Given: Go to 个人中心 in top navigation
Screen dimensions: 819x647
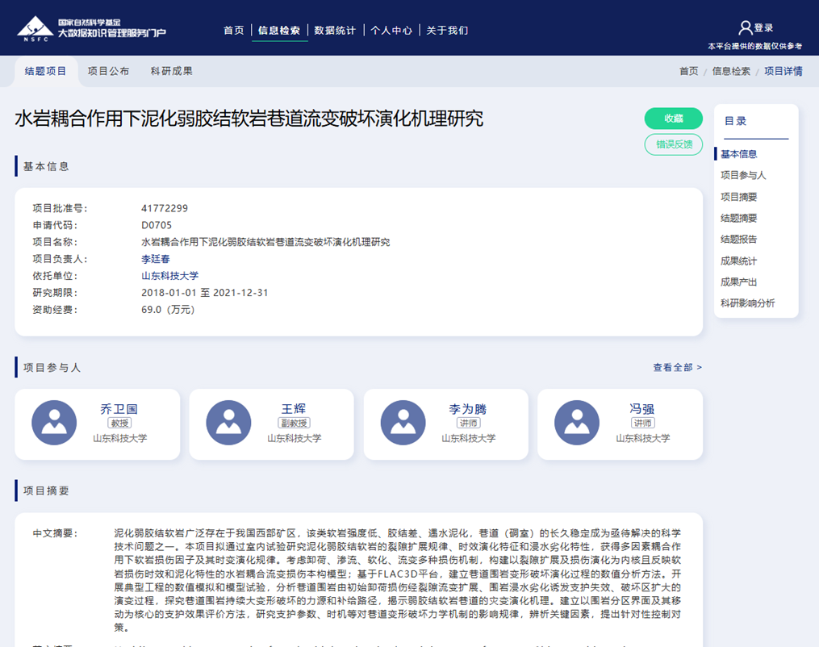Looking at the screenshot, I should 391,31.
